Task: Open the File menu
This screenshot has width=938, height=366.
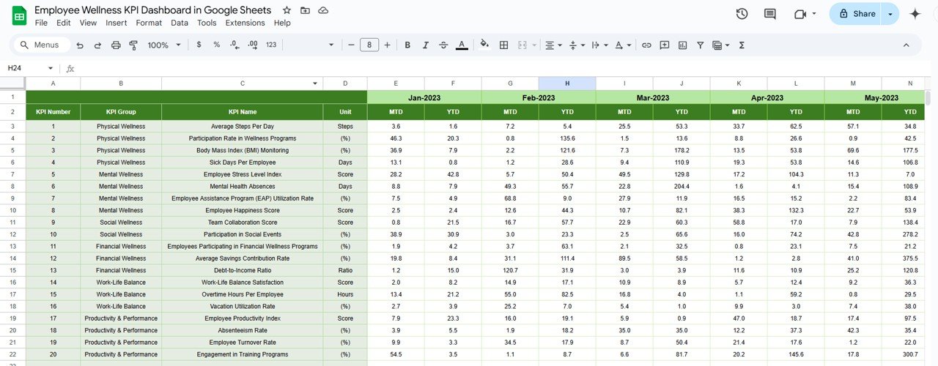Action: (41, 23)
